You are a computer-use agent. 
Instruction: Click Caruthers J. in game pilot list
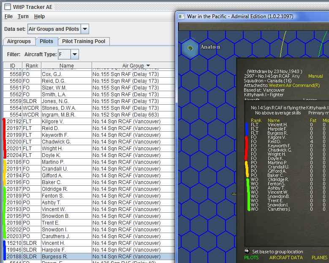279,209
